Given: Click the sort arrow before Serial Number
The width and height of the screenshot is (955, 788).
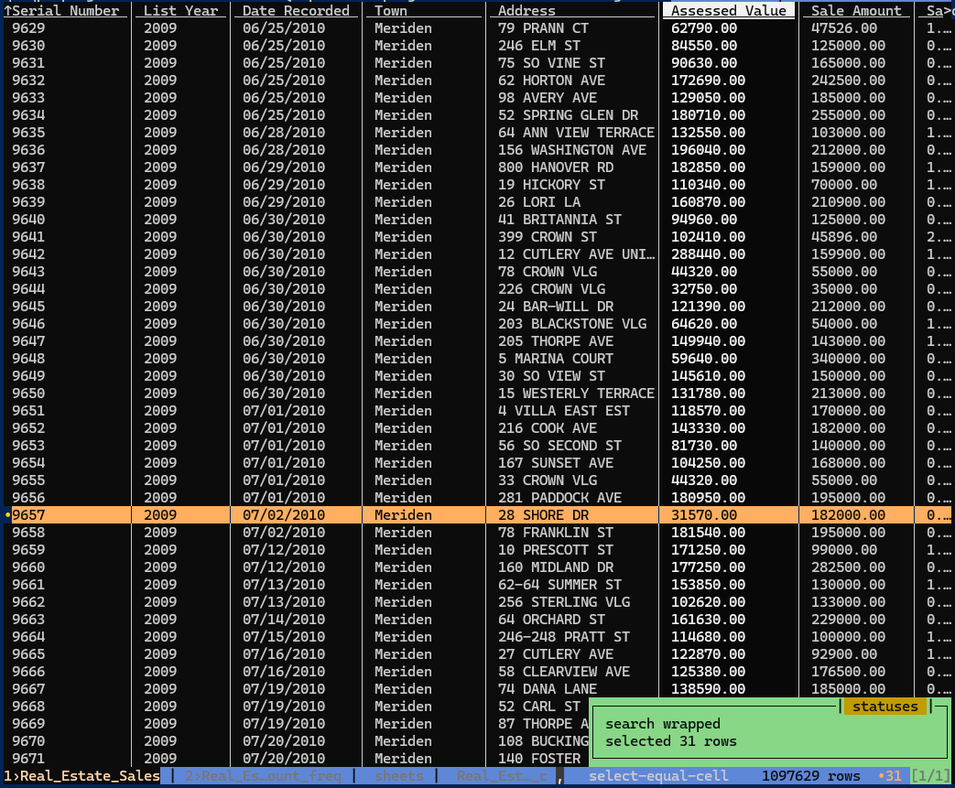Looking at the screenshot, I should pos(7,11).
